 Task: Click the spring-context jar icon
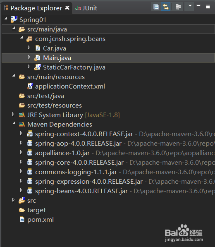pyautogui.click(x=30, y=134)
